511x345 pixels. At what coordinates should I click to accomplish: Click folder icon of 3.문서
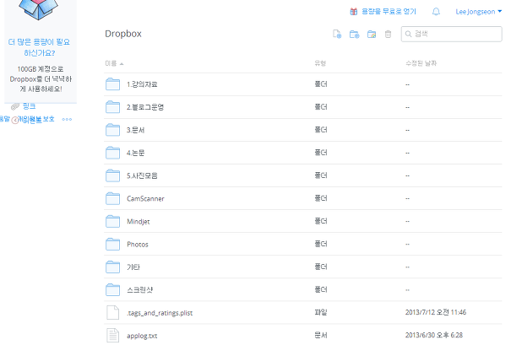tap(113, 130)
